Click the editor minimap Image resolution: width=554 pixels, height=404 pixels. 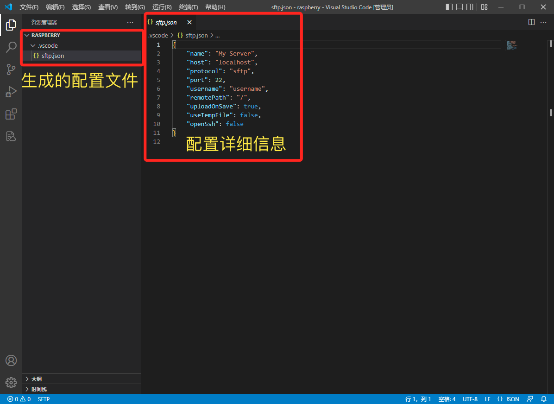tap(511, 45)
